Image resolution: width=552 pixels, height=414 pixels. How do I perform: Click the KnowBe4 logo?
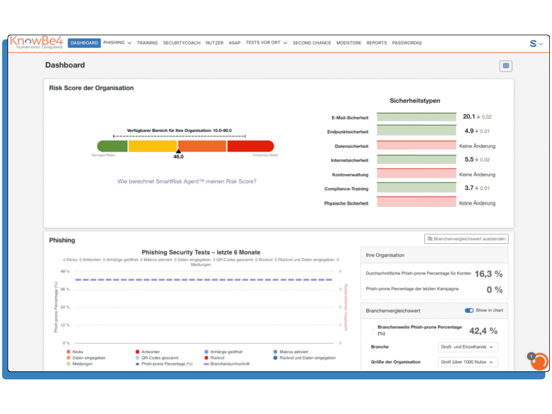click(36, 42)
